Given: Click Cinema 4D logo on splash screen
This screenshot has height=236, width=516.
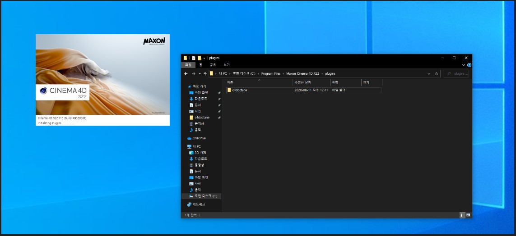Looking at the screenshot, I should tap(63, 92).
